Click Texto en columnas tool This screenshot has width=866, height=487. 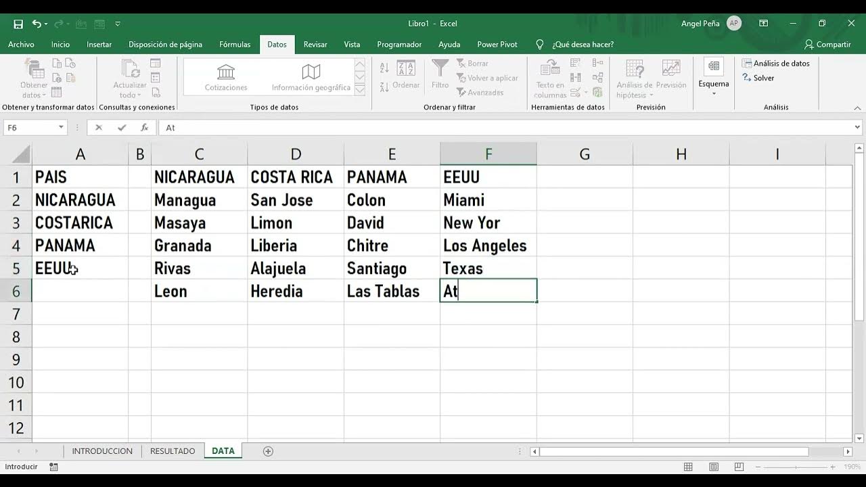tap(550, 79)
